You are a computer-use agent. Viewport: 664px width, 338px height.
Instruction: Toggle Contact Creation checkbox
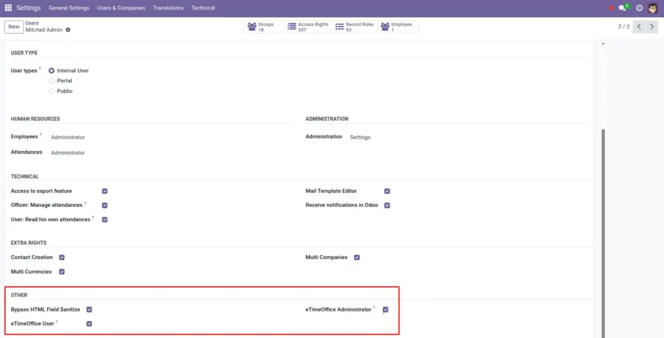coord(62,258)
